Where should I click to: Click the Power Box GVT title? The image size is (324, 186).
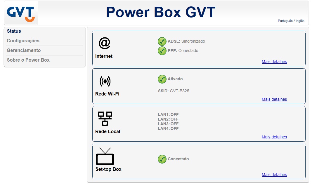click(x=161, y=12)
